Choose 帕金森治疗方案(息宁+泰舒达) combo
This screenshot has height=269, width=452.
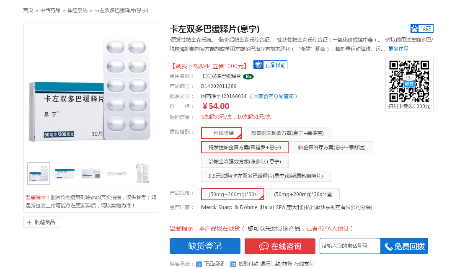tap(332, 147)
